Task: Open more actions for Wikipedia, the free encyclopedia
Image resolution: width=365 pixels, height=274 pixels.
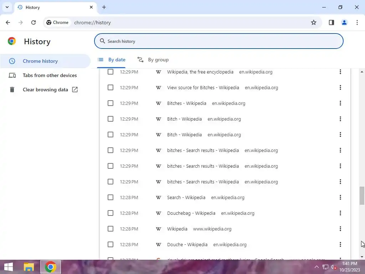Action: tap(340, 72)
